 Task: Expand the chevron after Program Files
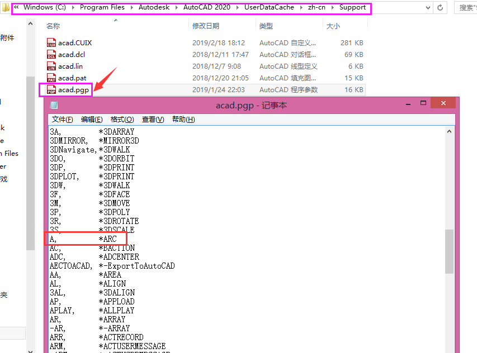pyautogui.click(x=132, y=8)
